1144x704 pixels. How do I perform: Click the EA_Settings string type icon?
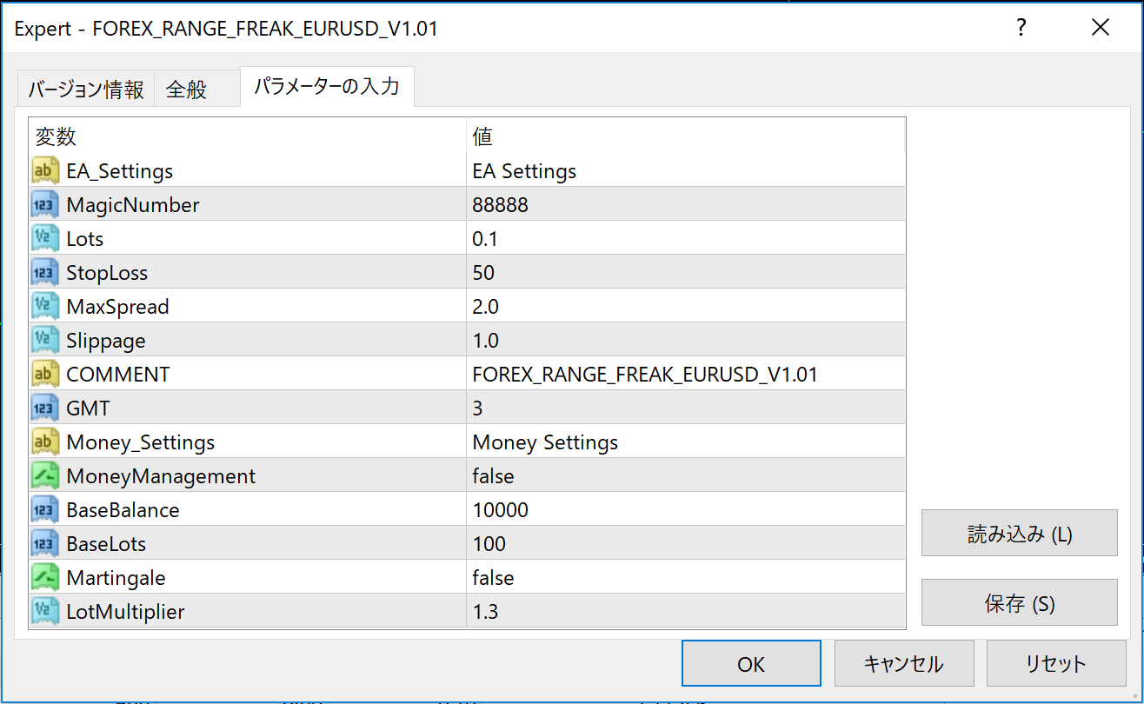pyautogui.click(x=45, y=170)
